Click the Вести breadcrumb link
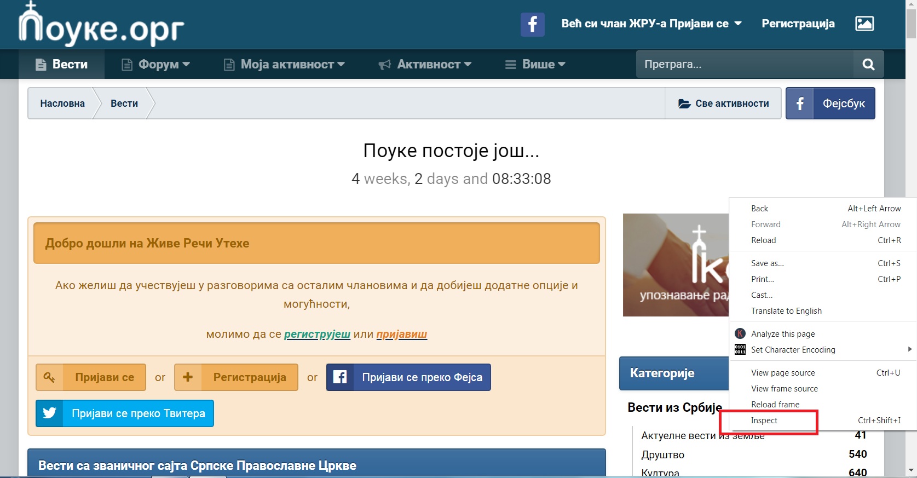The height and width of the screenshot is (478, 917). (x=124, y=103)
